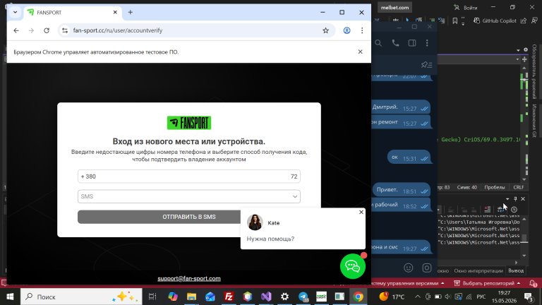Open Telegram chat three-dot menu
Screen dimensions: 542x305
427,43
